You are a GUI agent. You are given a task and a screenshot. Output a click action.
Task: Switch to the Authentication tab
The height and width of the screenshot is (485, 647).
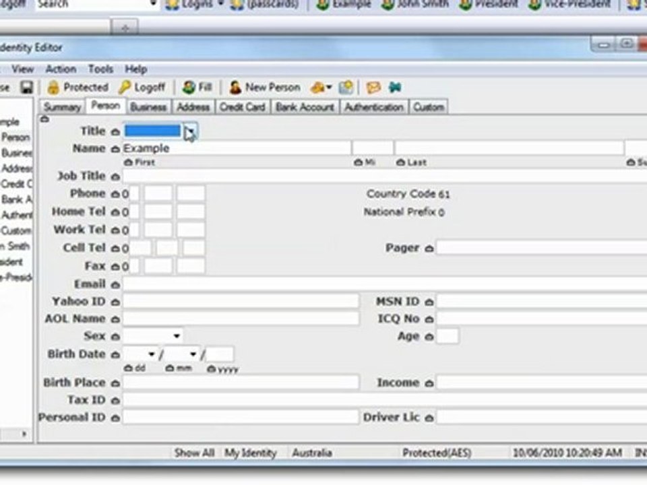click(374, 107)
